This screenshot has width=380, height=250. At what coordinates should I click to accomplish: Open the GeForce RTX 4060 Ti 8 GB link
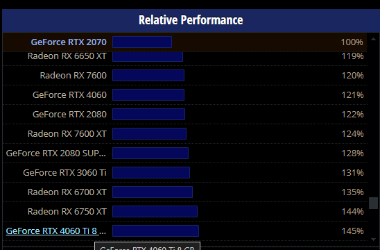tap(56, 231)
